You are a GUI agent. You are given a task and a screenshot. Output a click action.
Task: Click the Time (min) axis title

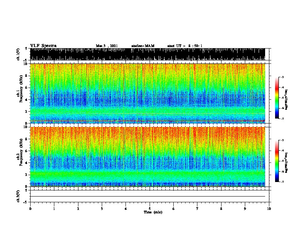[153, 212]
